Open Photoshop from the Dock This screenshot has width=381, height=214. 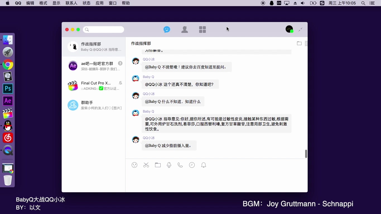8,89
